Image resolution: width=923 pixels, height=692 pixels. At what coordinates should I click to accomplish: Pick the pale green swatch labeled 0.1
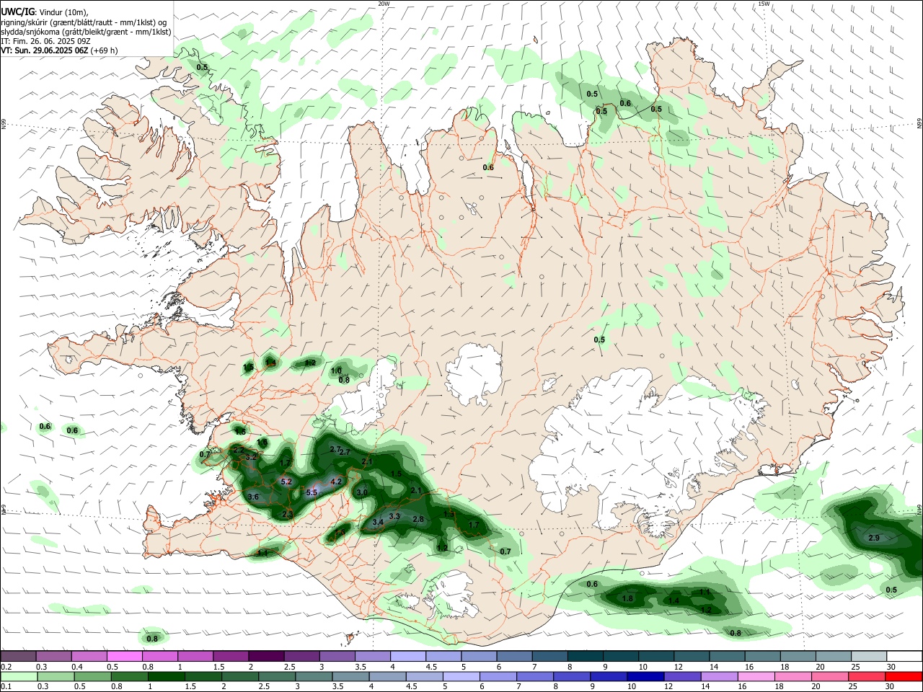click(x=19, y=676)
